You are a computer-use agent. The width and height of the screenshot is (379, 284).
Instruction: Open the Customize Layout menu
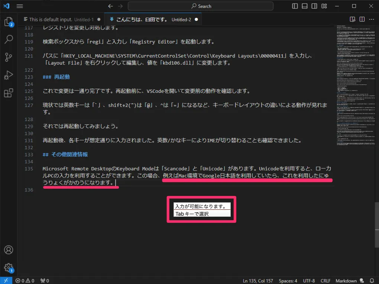324,6
